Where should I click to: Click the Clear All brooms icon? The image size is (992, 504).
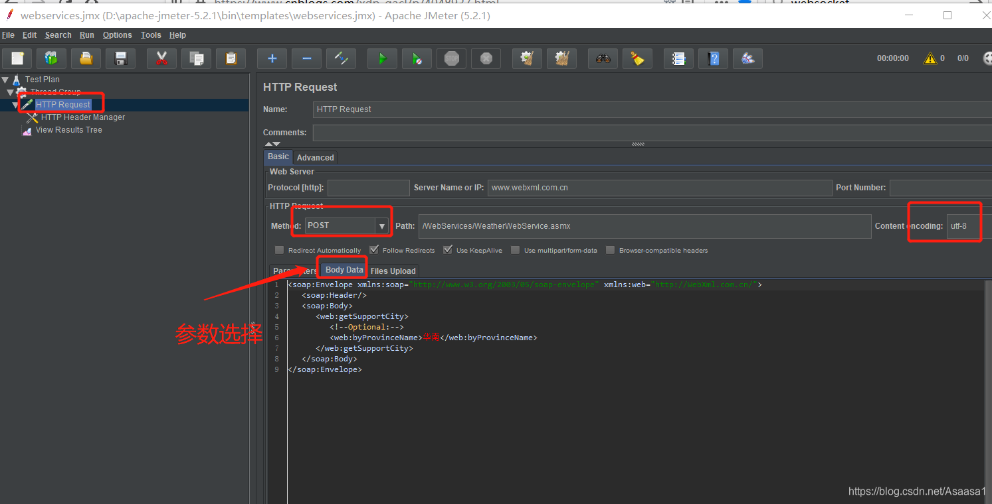click(x=562, y=58)
